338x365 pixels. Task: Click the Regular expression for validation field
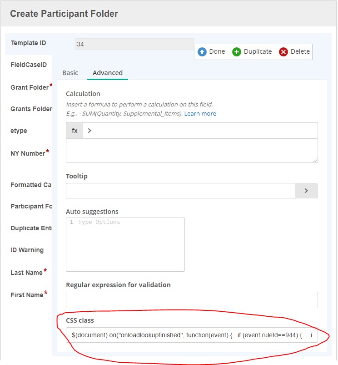[192, 299]
